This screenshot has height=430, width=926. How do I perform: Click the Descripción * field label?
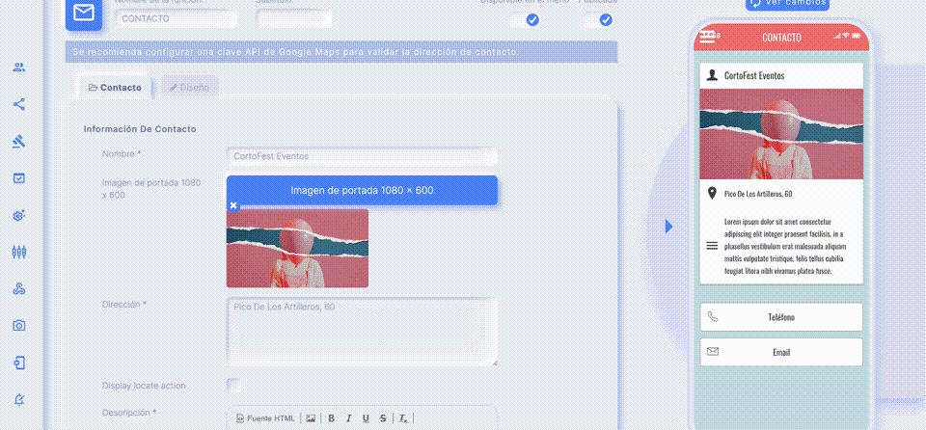point(129,413)
